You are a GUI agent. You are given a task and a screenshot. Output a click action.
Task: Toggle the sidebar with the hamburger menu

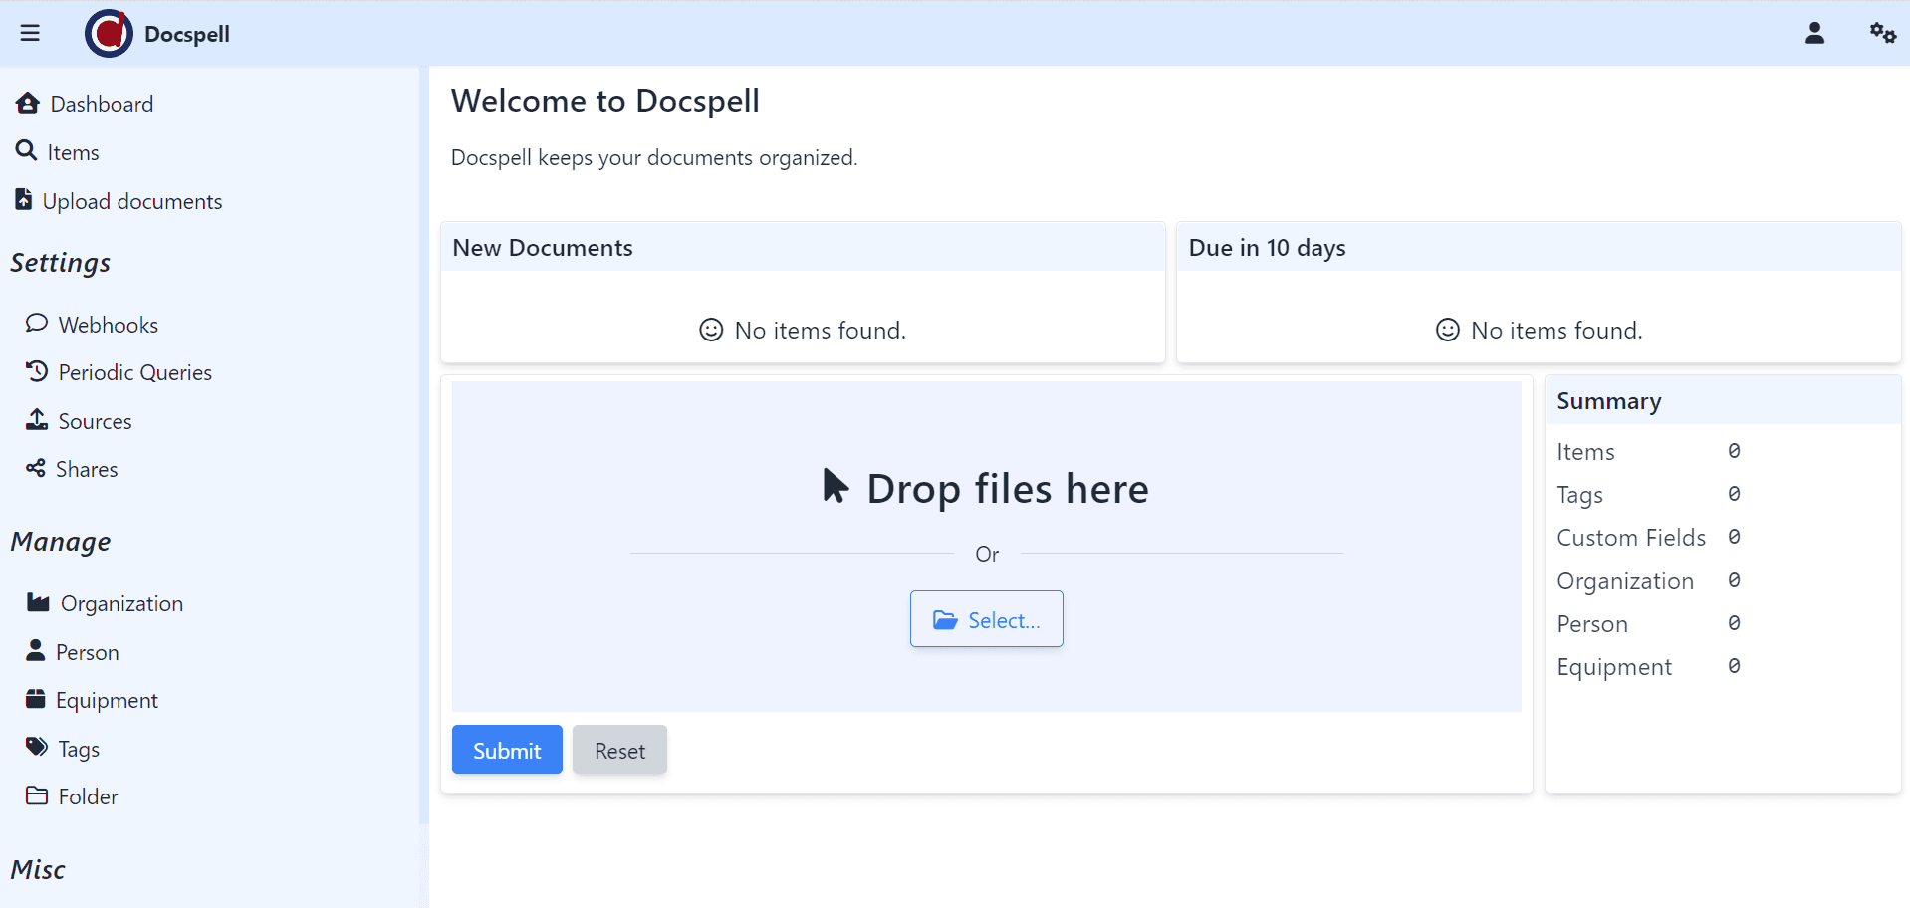pos(30,33)
